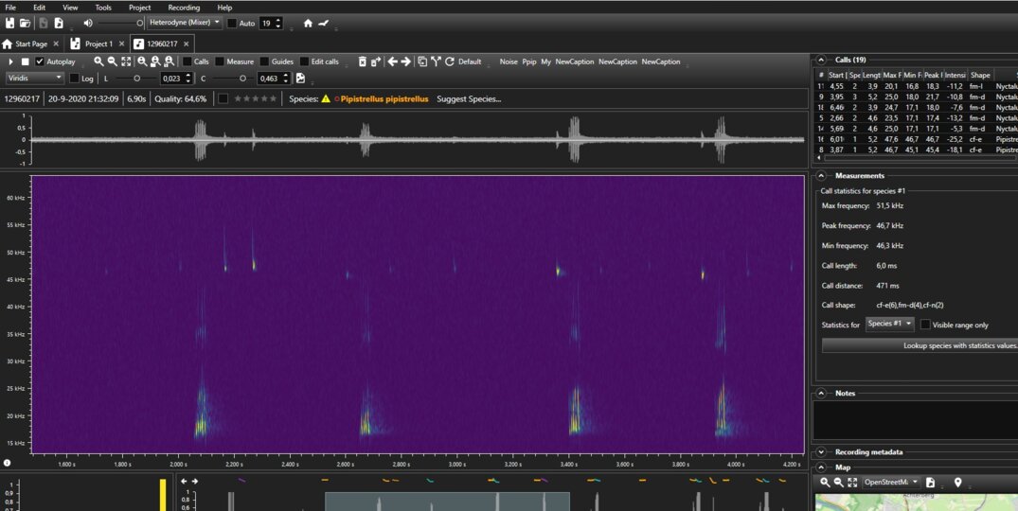Go to the next recording with the right arrow
The width and height of the screenshot is (1018, 511).
point(406,62)
